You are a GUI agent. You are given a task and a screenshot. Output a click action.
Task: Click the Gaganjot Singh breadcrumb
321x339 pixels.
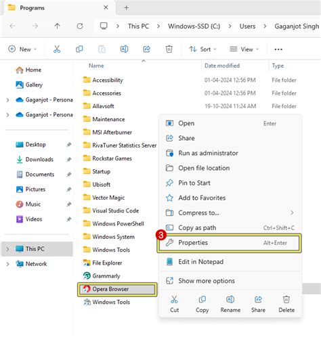297,26
